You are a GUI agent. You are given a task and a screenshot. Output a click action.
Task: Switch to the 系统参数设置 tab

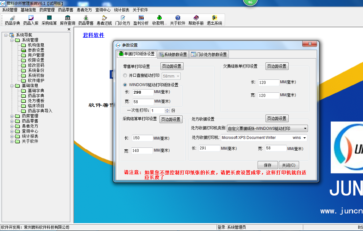coord(173,55)
